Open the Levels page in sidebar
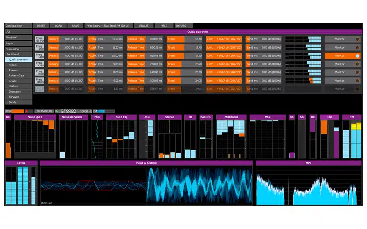 click(x=18, y=81)
